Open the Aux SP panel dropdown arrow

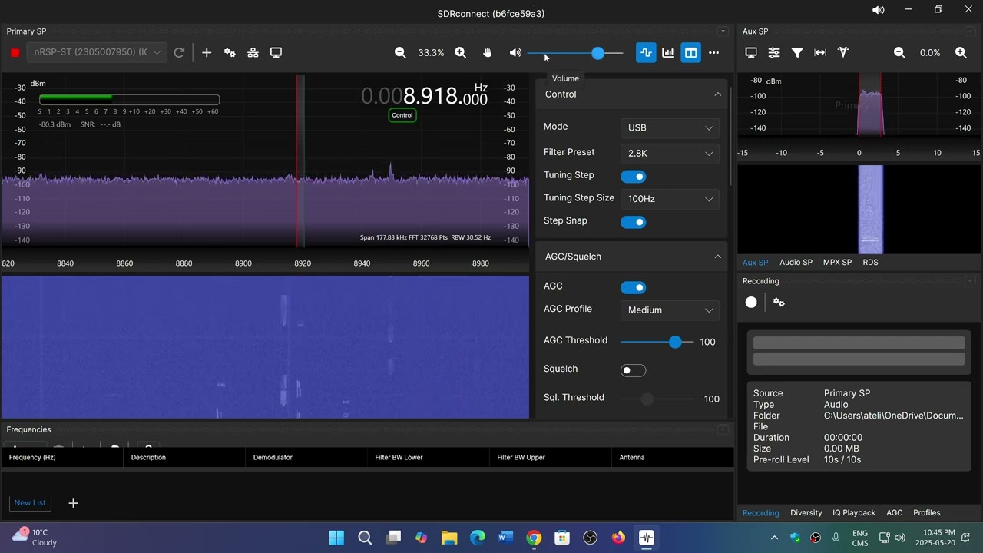coord(971,31)
